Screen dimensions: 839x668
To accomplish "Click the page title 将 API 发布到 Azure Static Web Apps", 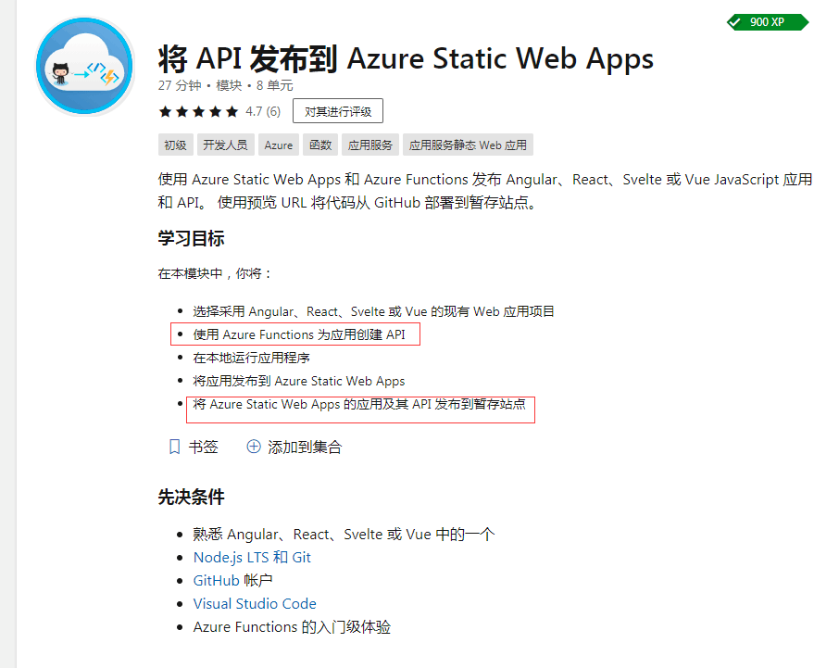I will pos(406,58).
